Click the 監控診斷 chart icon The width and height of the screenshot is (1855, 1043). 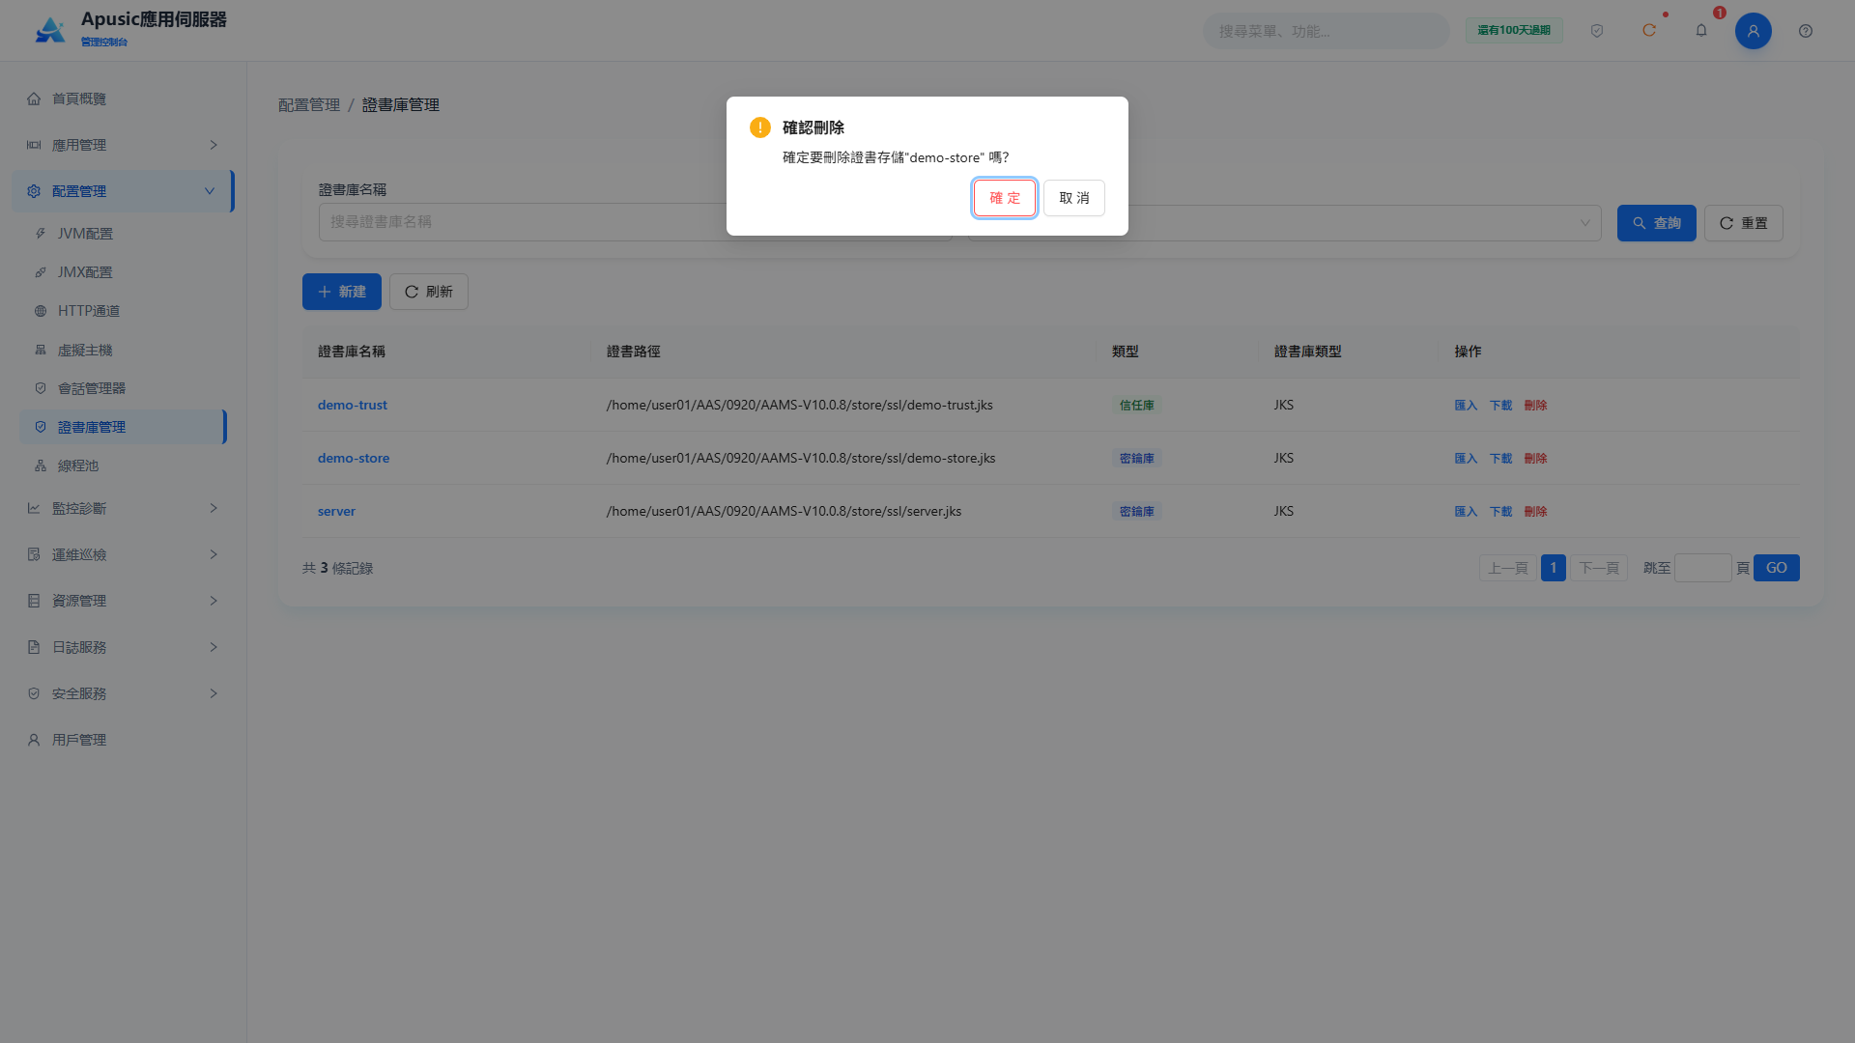click(x=34, y=508)
